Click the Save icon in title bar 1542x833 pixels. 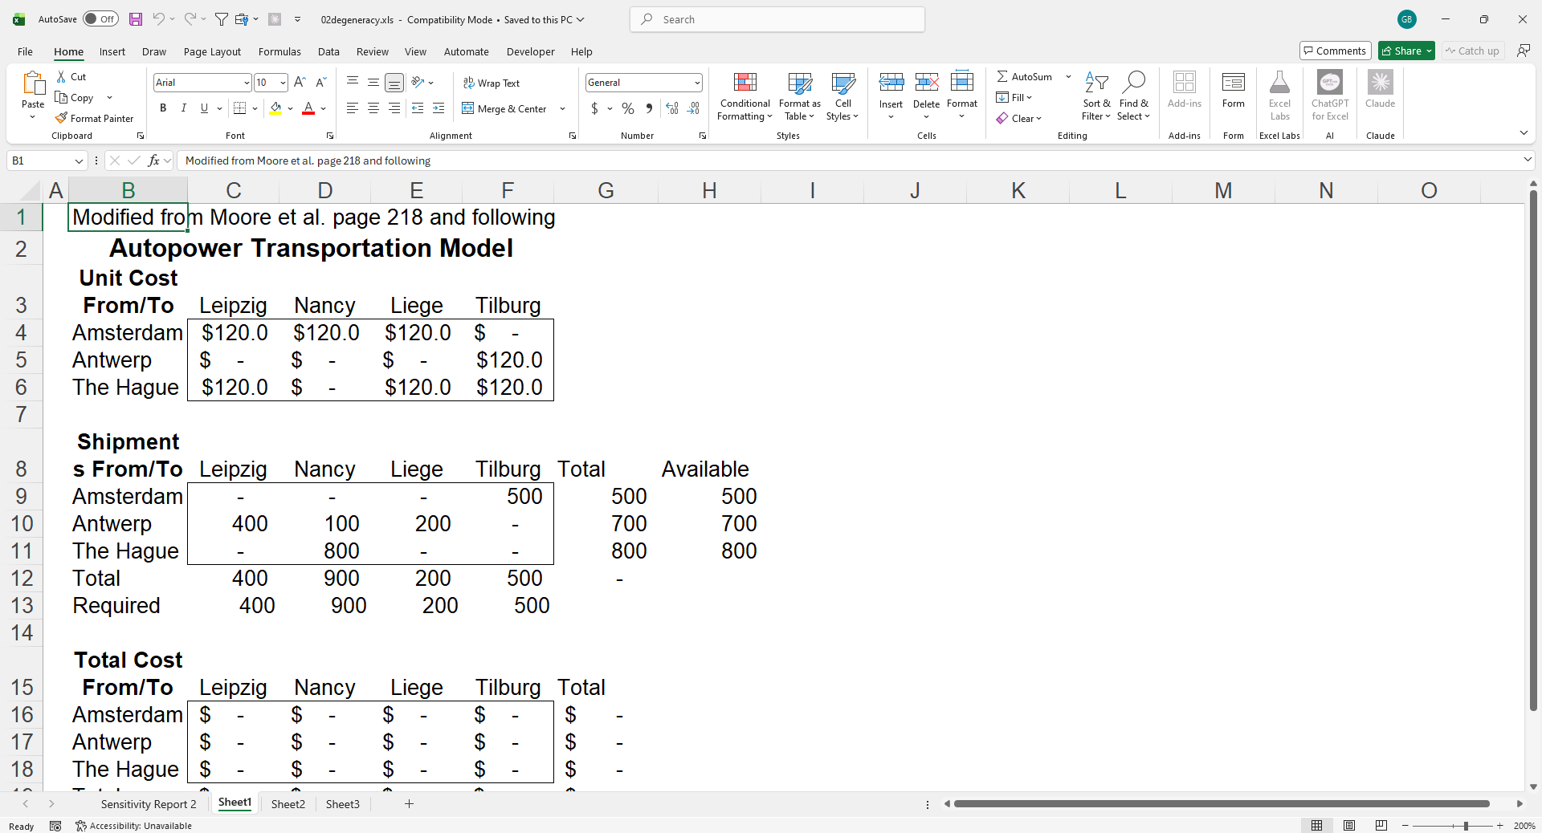(x=136, y=19)
